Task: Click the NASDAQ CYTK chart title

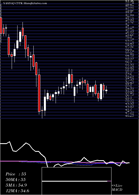Action: click(x=24, y=3)
